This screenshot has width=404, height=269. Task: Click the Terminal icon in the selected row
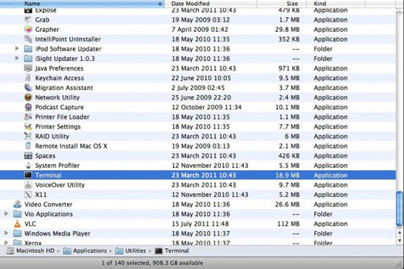(28, 175)
